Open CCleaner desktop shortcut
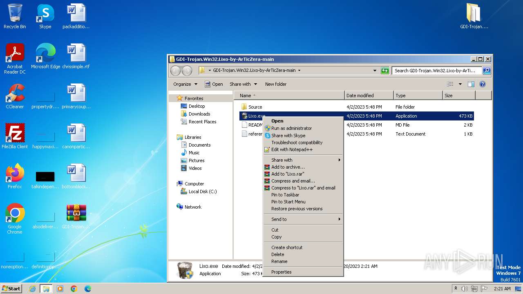523x294 pixels. 15,96
